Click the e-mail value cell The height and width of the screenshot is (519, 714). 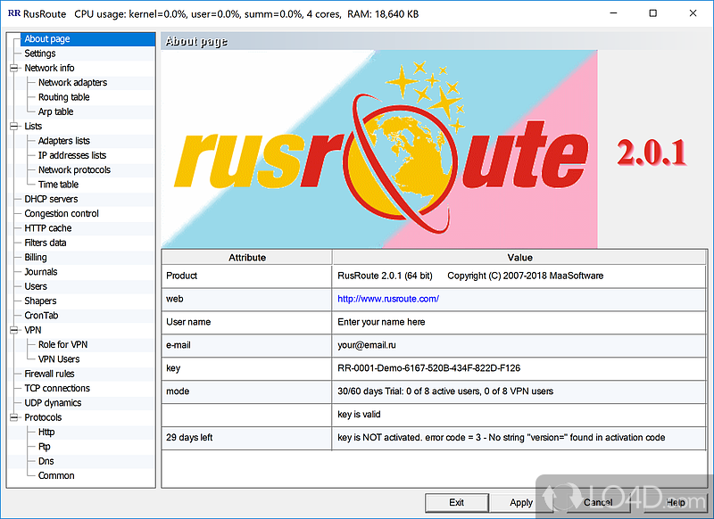point(365,345)
